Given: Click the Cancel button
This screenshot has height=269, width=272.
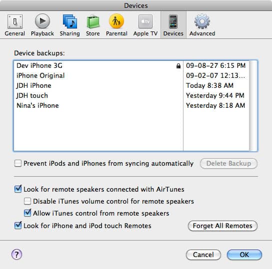Looking at the screenshot, I should coord(203,255).
